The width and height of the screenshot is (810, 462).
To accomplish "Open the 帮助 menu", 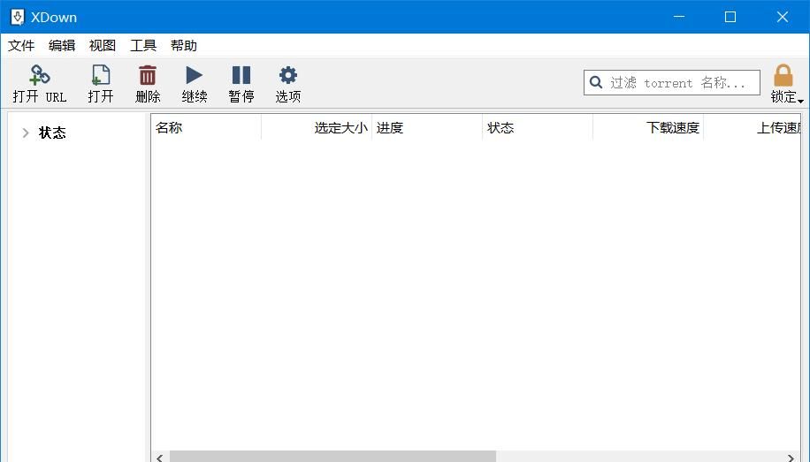I will point(184,45).
